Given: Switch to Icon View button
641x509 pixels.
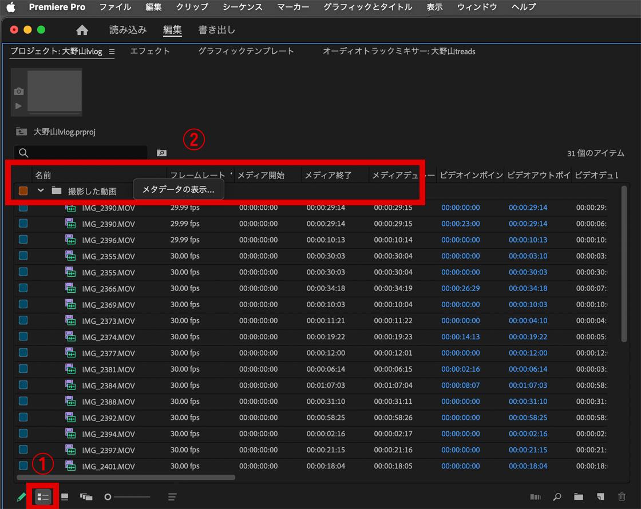Looking at the screenshot, I should point(65,497).
